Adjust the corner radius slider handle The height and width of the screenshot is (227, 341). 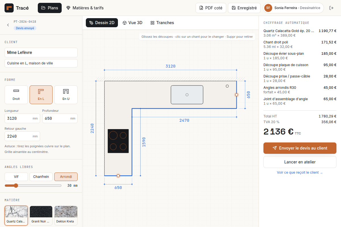(x=16, y=186)
